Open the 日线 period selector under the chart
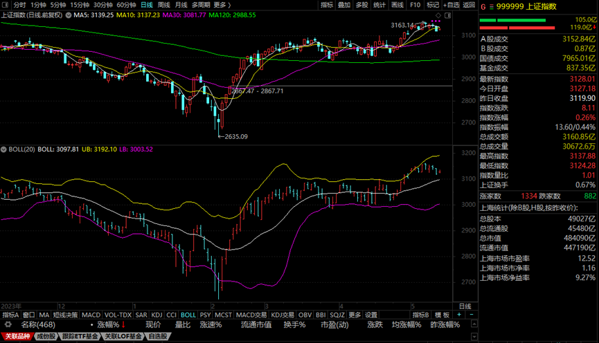The width and height of the screenshot is (599, 343). pyautogui.click(x=465, y=306)
